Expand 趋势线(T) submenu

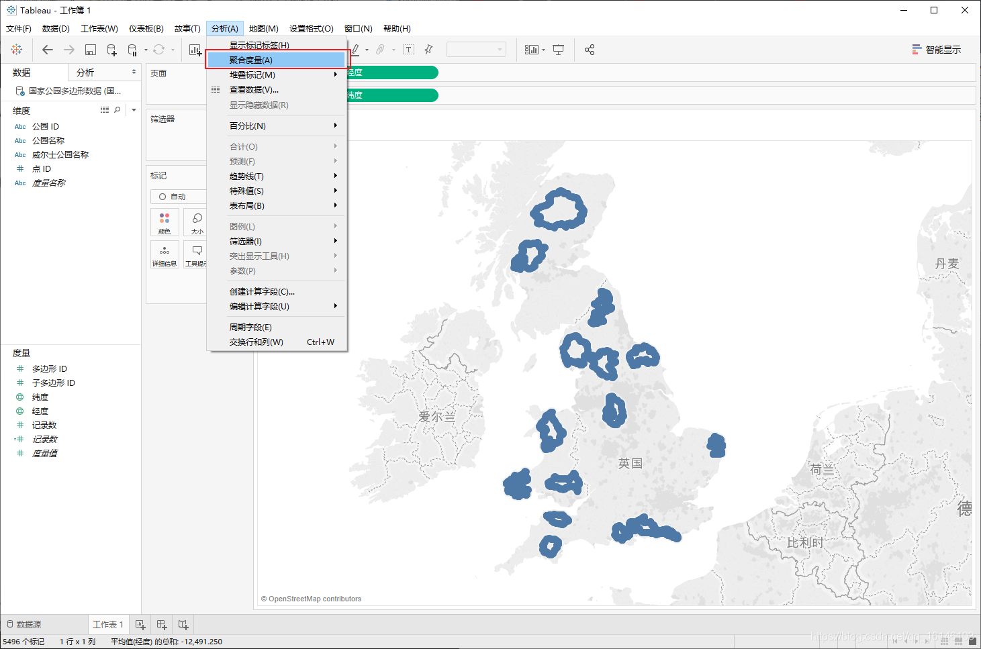pos(277,176)
